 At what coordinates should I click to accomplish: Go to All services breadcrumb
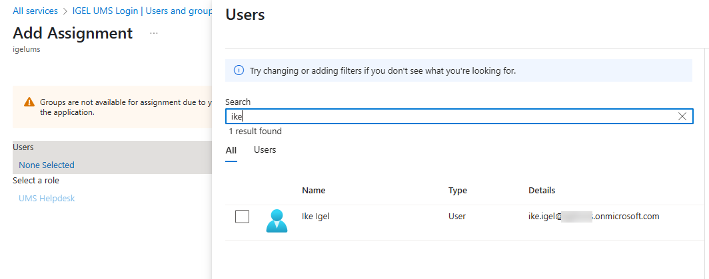click(x=35, y=11)
